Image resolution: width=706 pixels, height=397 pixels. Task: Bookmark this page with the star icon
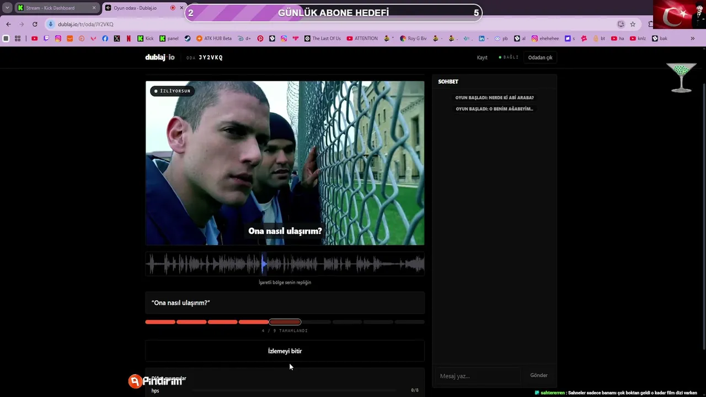pos(633,24)
